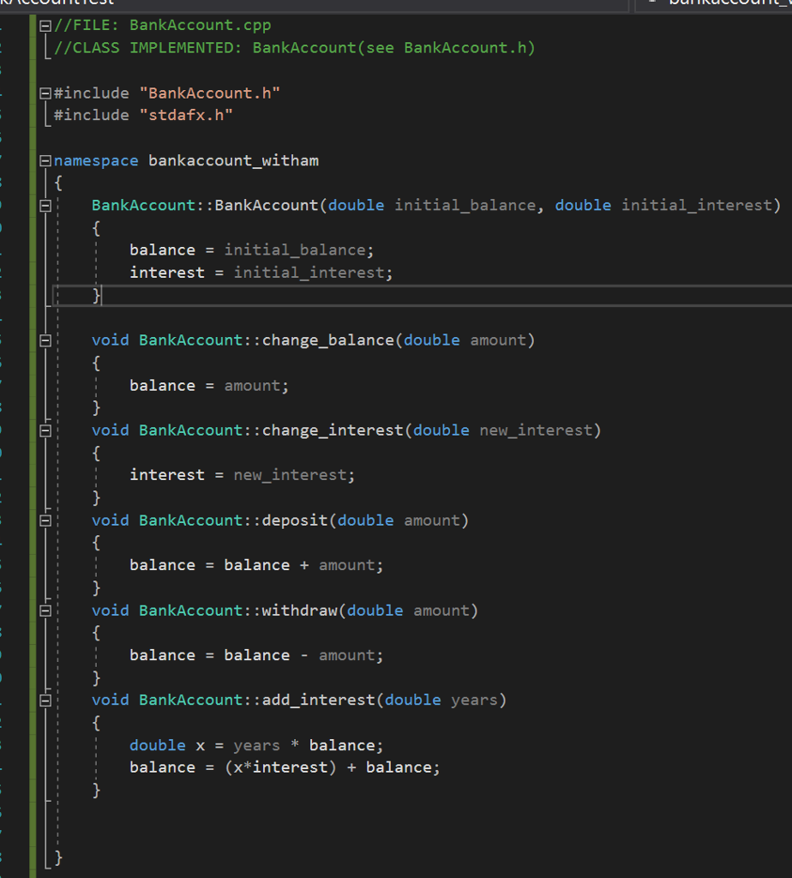Collapse the BankAccount constructor body
The height and width of the screenshot is (878, 792).
[44, 205]
